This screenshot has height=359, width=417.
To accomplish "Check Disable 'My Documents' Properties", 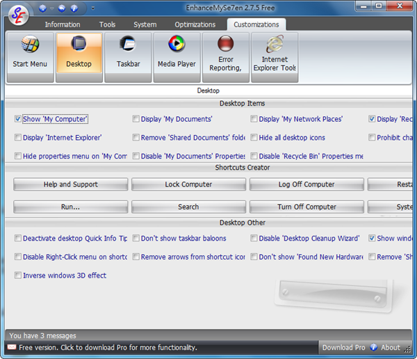I will (x=136, y=156).
